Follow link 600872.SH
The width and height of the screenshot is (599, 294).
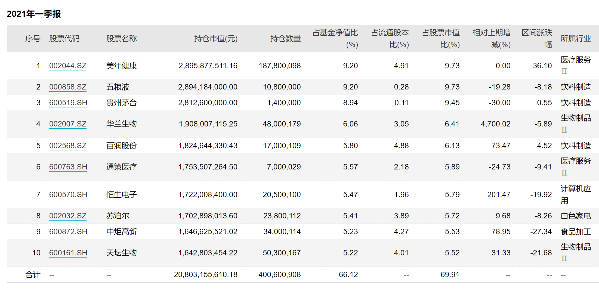point(68,232)
